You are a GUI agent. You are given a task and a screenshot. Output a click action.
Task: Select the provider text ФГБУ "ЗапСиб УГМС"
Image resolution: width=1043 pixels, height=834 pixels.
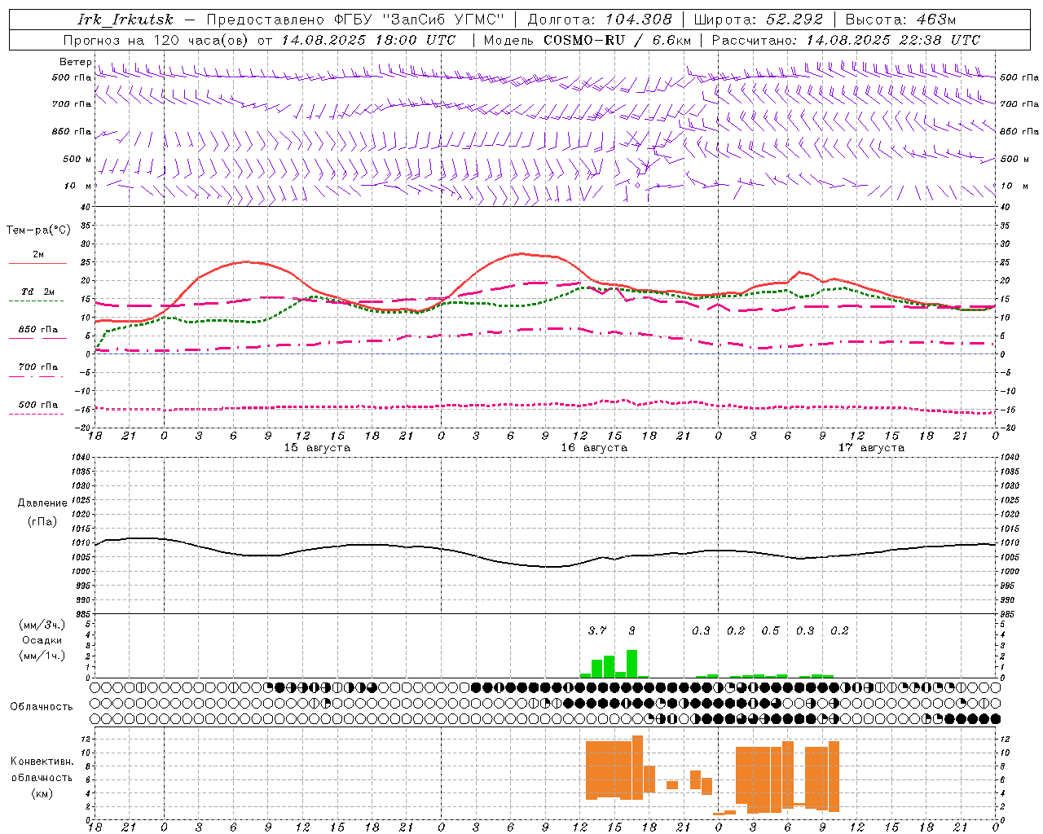click(420, 20)
